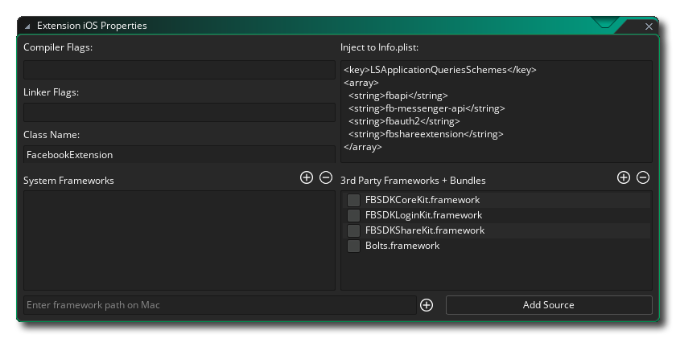Select the Bolts.framework list row text
The image size is (676, 338).
click(402, 246)
